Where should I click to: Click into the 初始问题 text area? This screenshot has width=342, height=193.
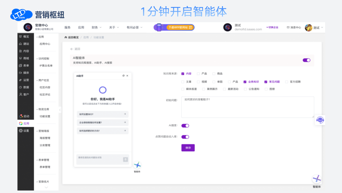coord(247,106)
